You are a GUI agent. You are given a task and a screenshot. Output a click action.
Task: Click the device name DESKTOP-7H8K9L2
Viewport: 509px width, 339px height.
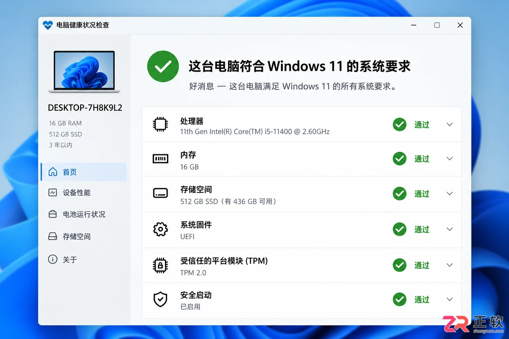85,108
